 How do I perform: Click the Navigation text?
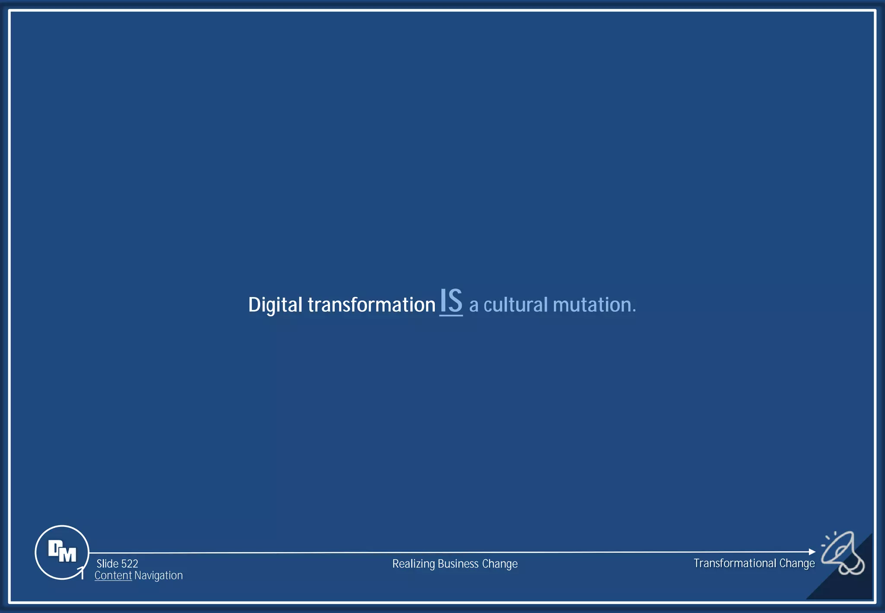(x=159, y=575)
